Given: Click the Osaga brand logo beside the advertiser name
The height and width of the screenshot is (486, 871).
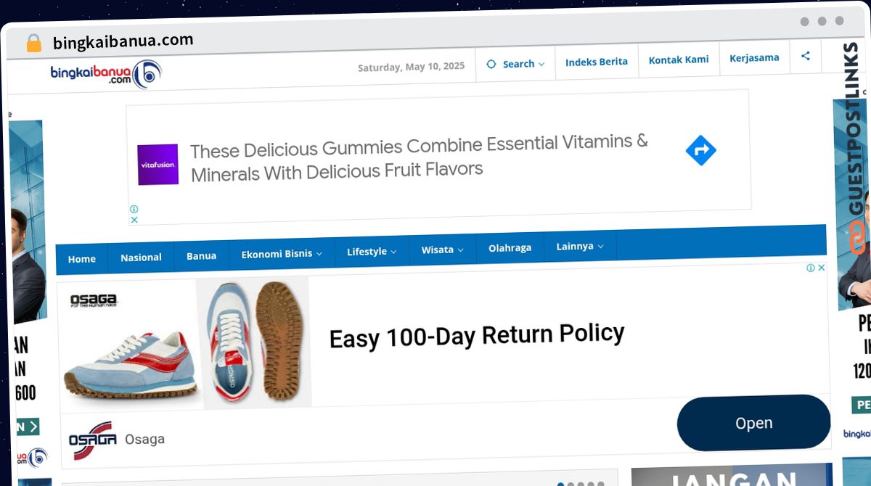Looking at the screenshot, I should [x=92, y=440].
